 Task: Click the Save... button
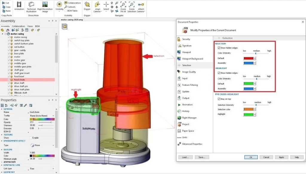(x=202, y=157)
